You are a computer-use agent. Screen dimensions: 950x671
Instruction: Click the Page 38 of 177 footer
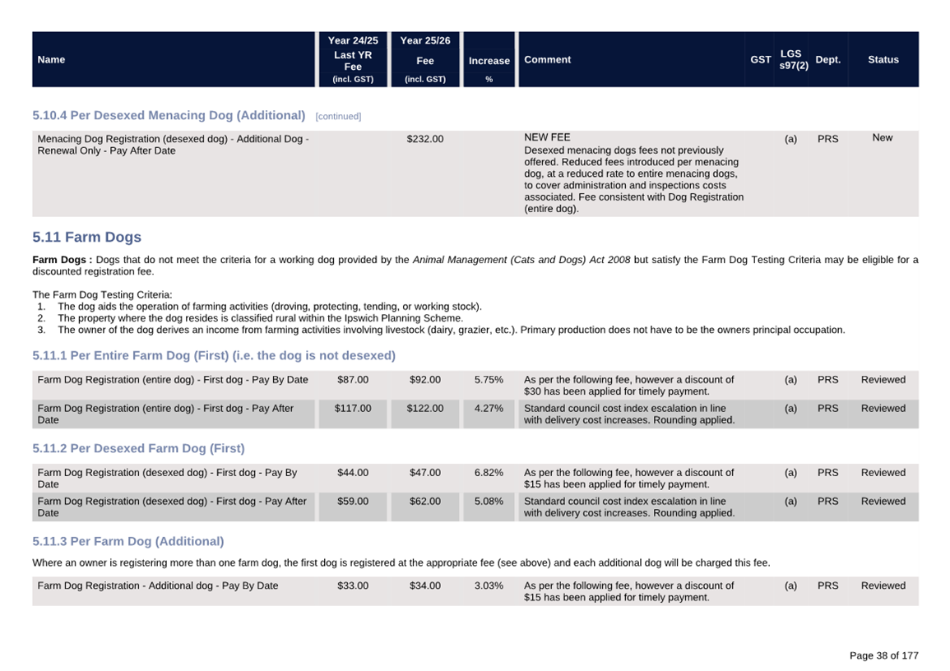[883, 655]
